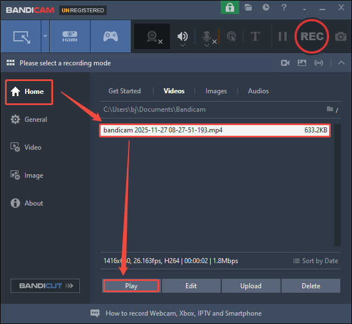
Task: Expand the screen recording mode dropdown arrow
Action: pyautogui.click(x=45, y=36)
